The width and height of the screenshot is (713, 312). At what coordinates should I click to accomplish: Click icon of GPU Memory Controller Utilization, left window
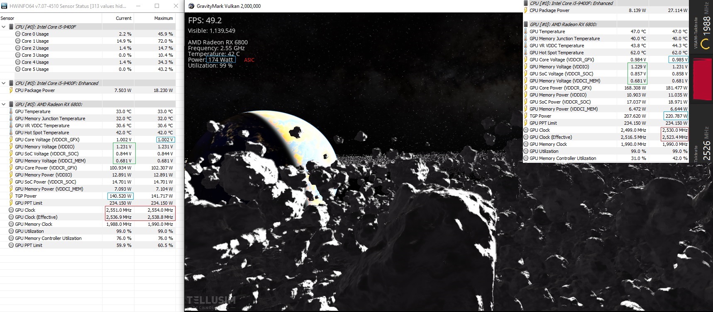click(x=11, y=238)
